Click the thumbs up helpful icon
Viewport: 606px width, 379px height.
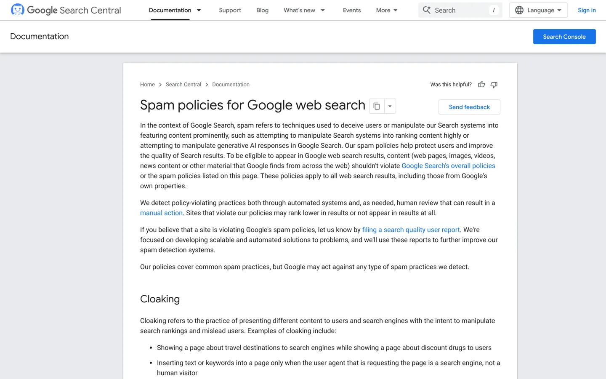coord(481,85)
